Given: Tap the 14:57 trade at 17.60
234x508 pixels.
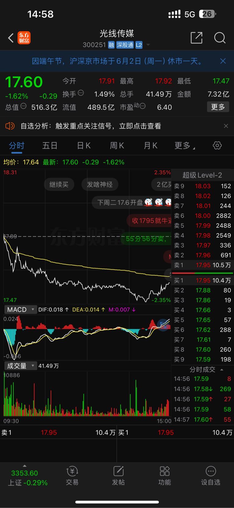Looking at the screenshot, I should 202,420.
